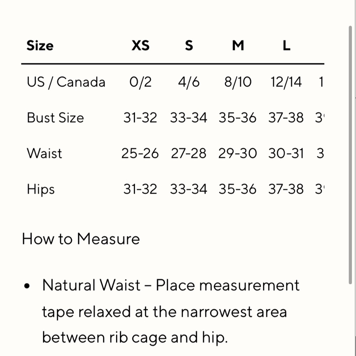356x356 pixels.
Task: Click the US / Canada row label
Action: (66, 82)
